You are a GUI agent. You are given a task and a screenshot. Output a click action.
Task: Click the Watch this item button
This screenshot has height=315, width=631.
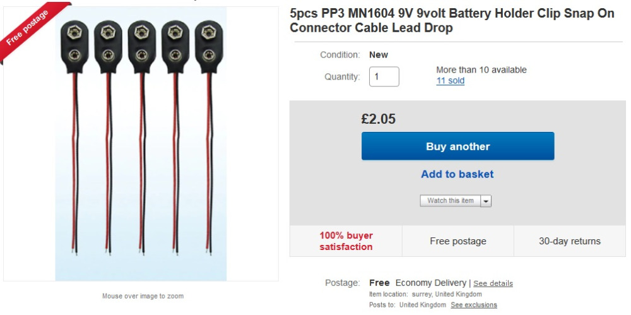click(x=451, y=201)
